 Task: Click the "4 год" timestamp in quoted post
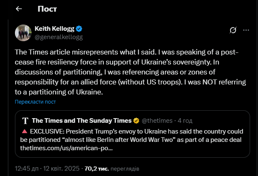point(185,121)
